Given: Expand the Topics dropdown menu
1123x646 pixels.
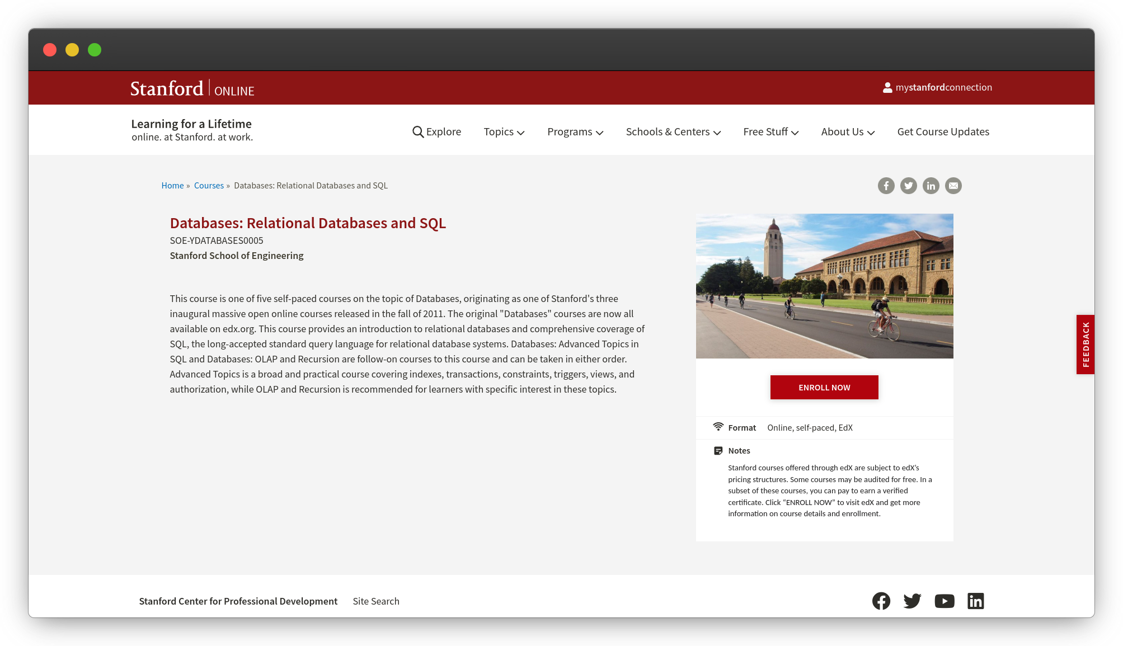Looking at the screenshot, I should [504, 132].
